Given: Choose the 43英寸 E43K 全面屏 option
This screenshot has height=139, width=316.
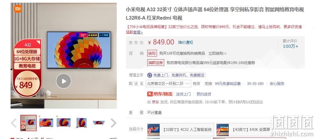Looking at the screenshot, I should click(x=244, y=130).
